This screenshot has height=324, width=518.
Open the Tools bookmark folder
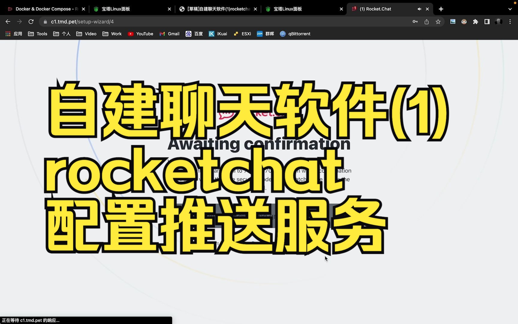pos(38,34)
